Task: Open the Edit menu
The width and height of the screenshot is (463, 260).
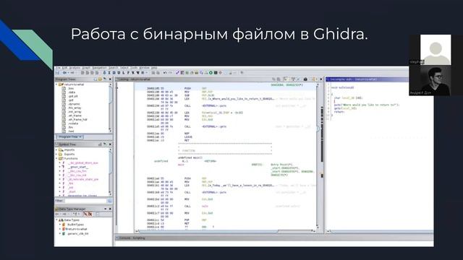Action: (64, 68)
